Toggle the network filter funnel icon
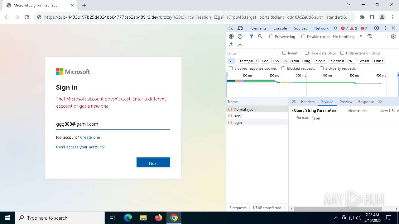The height and width of the screenshot is (224, 399). [x=252, y=36]
